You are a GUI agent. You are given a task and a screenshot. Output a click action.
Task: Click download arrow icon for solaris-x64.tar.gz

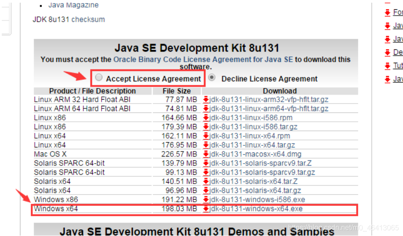point(206,191)
